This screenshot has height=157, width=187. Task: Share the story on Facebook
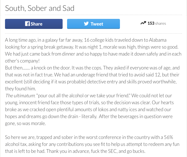34,24
